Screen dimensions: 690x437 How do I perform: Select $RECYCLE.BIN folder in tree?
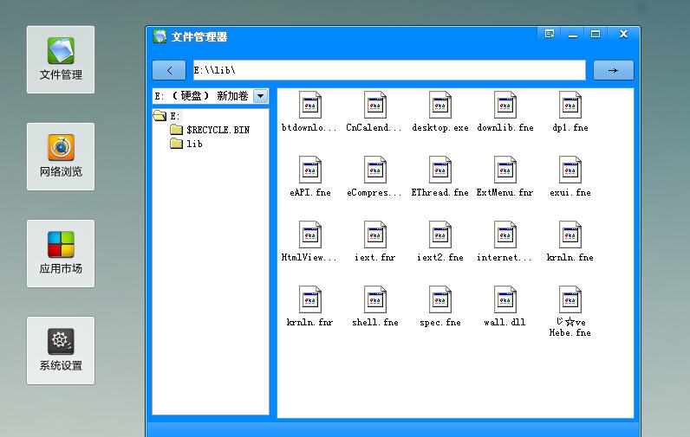pyautogui.click(x=211, y=130)
